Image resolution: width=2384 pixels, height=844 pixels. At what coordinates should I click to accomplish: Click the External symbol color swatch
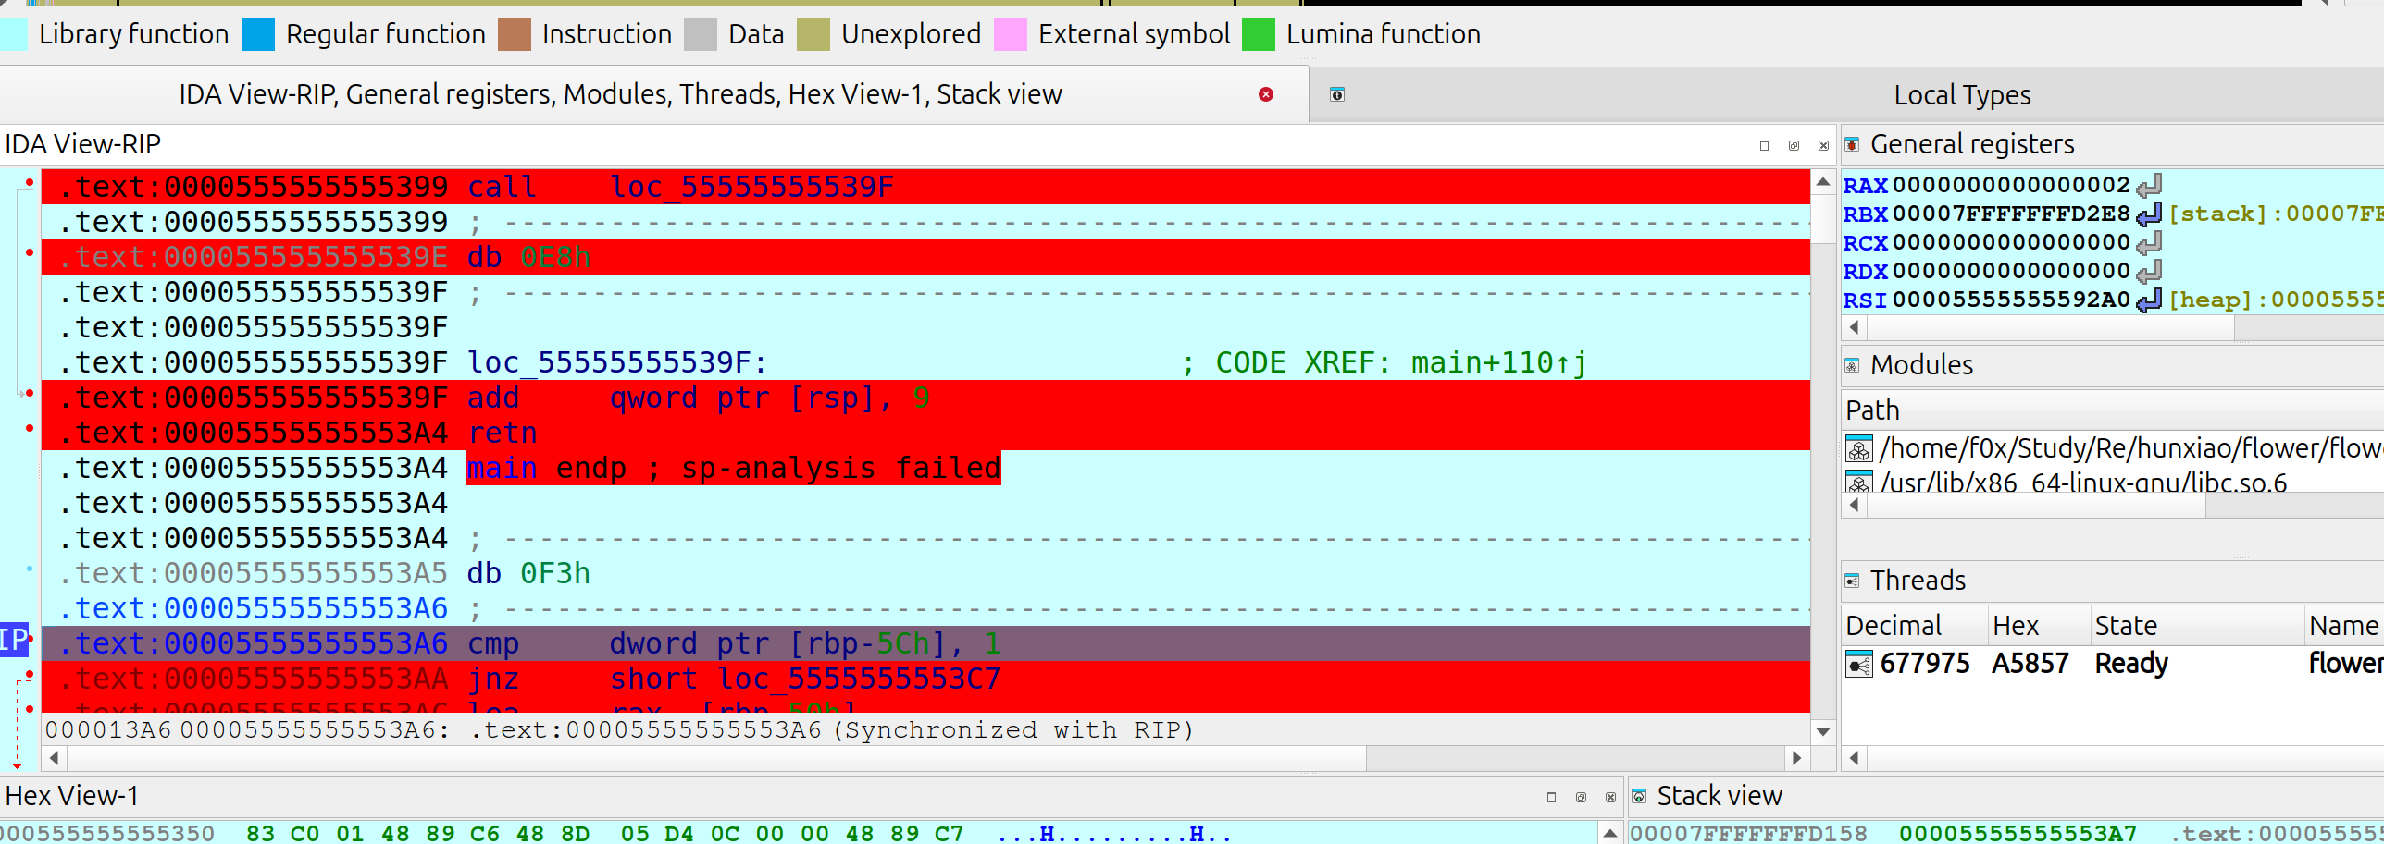pos(1011,34)
